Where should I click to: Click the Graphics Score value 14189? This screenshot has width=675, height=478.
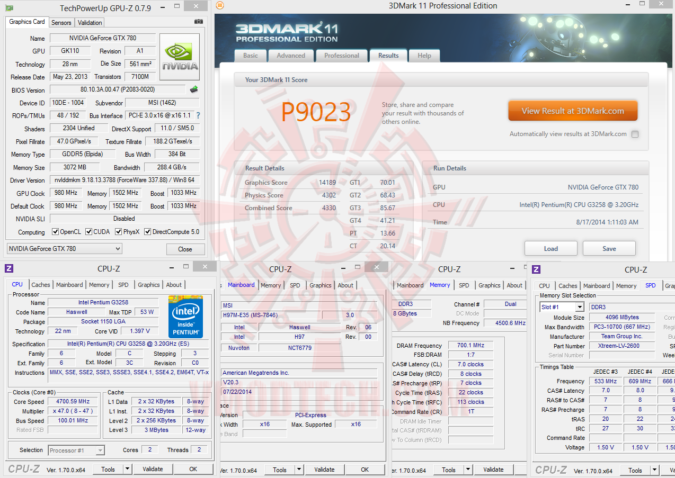pos(328,183)
